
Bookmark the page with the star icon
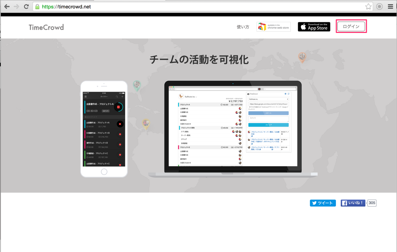pos(368,7)
